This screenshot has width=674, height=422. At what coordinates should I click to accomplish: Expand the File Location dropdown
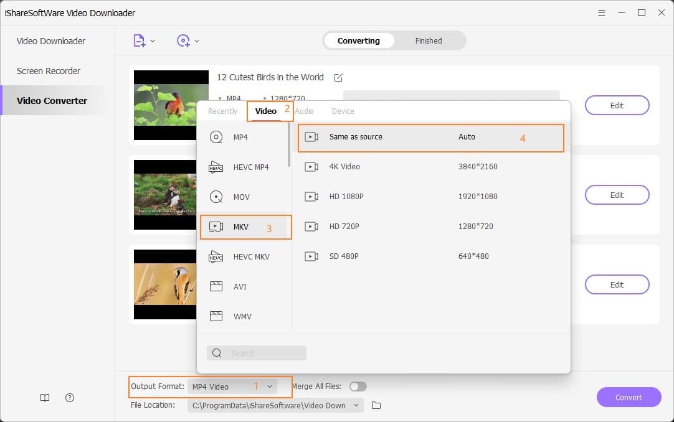(355, 405)
